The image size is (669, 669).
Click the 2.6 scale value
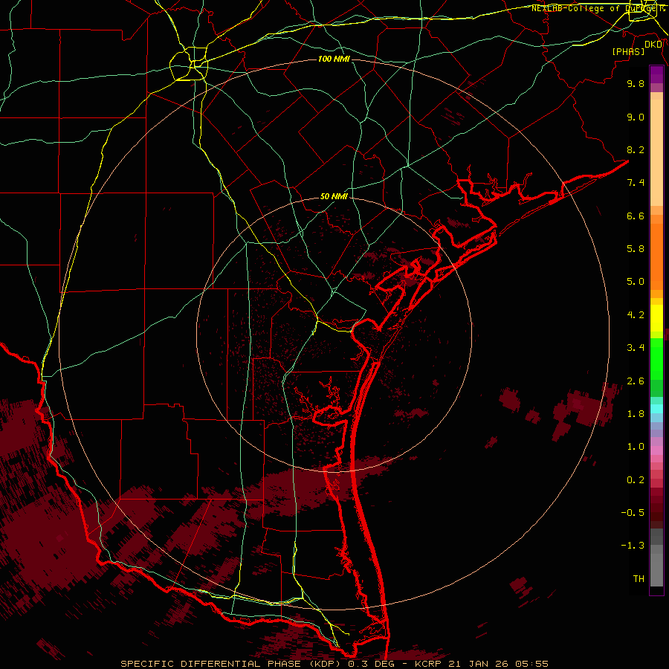[x=636, y=381]
